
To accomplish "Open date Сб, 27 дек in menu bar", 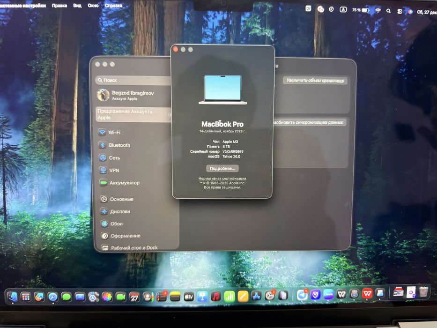I will (427, 12).
